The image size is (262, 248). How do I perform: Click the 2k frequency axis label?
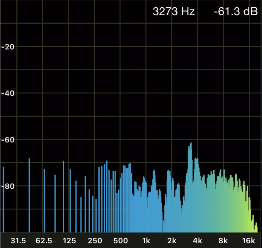(x=172, y=241)
